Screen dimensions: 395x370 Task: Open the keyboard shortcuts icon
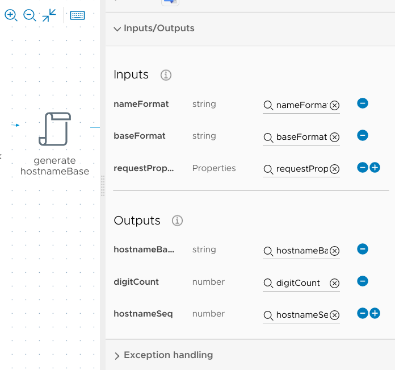pyautogui.click(x=77, y=15)
